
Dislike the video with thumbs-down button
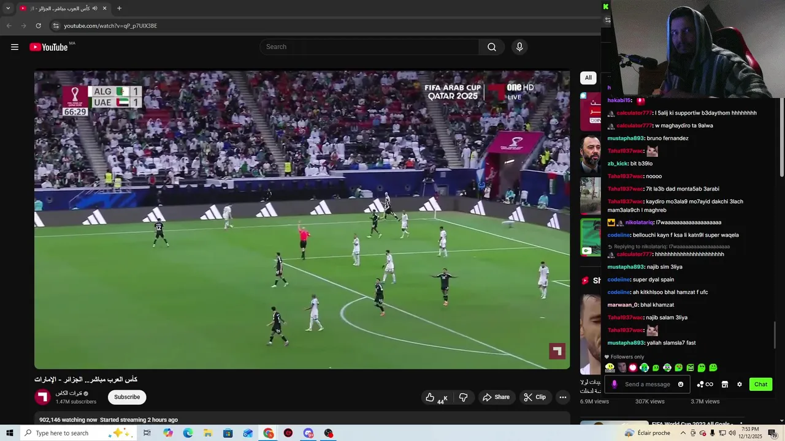464,398
